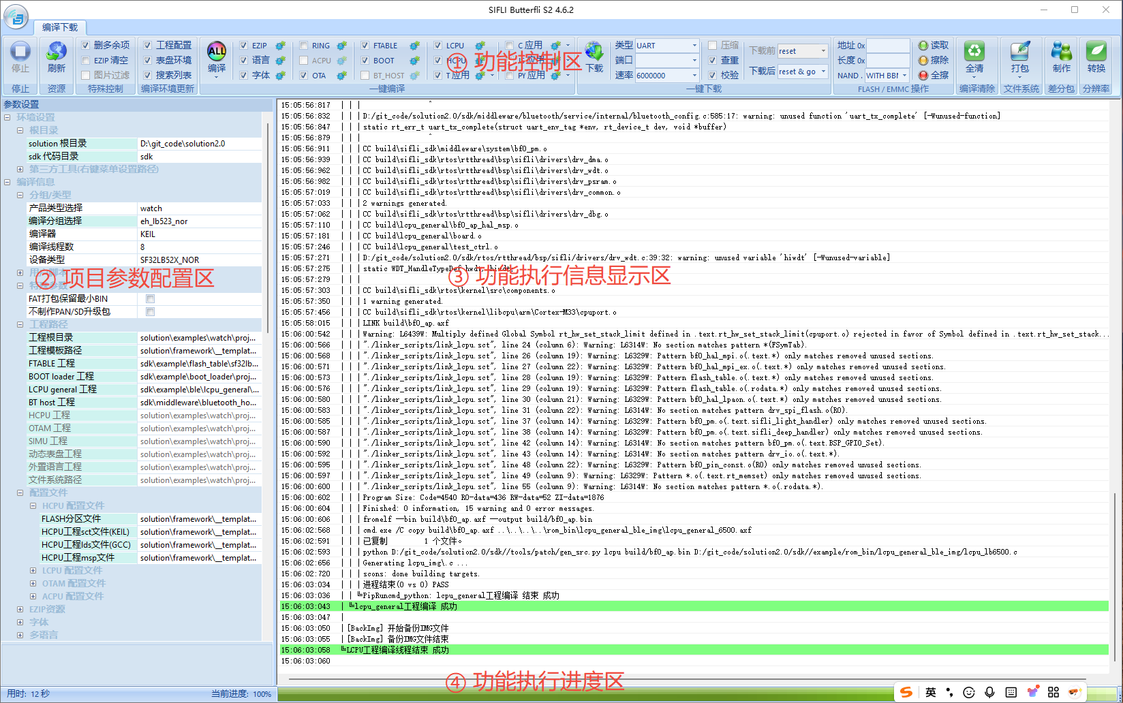This screenshot has height=703, width=1123.
Task: Click the 读取 flash read button
Action: pos(933,45)
